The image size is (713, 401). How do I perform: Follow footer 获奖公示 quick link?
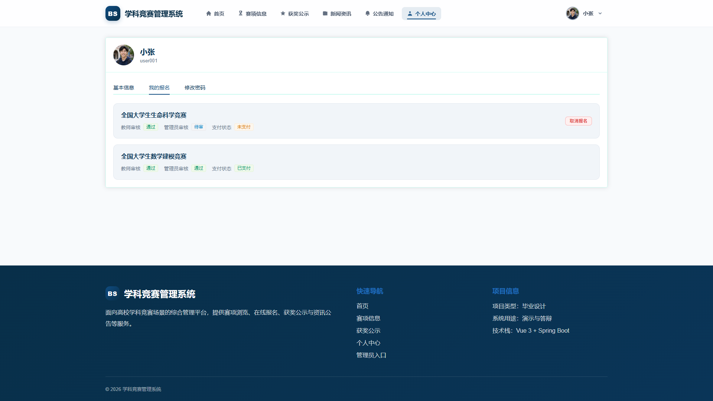point(368,330)
